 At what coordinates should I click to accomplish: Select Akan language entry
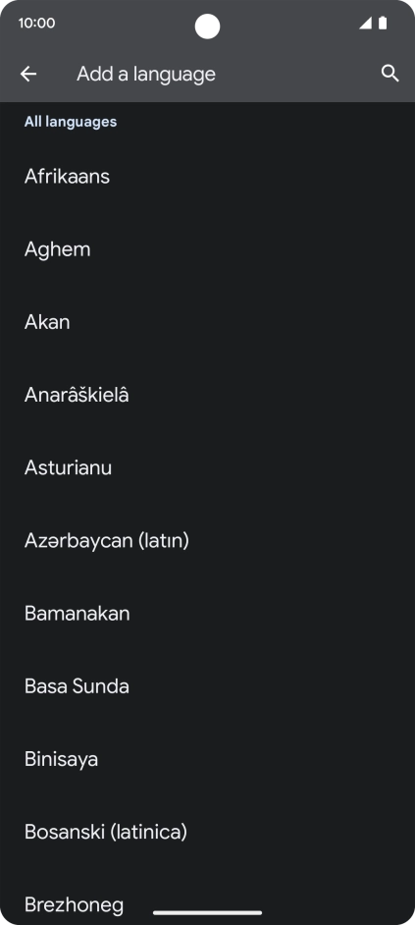tap(208, 322)
